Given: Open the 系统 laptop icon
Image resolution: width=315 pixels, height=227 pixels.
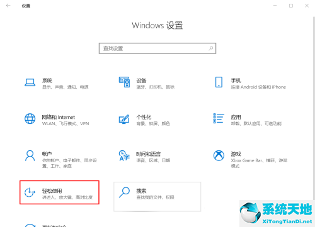Looking at the screenshot, I should 30,82.
